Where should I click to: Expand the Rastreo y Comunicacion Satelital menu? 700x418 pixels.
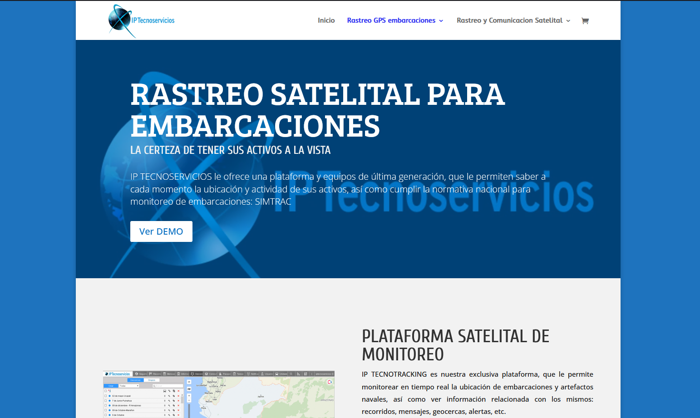click(510, 20)
